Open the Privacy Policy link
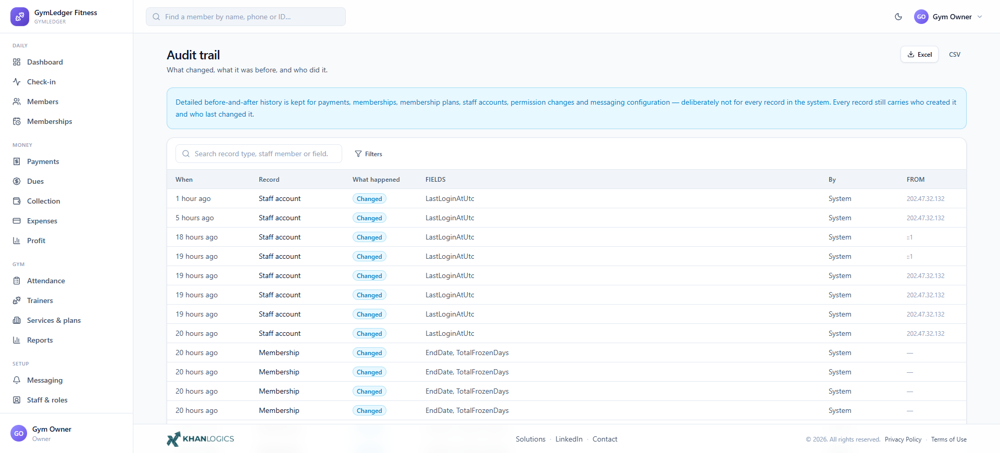This screenshot has width=1000, height=453. [x=903, y=439]
